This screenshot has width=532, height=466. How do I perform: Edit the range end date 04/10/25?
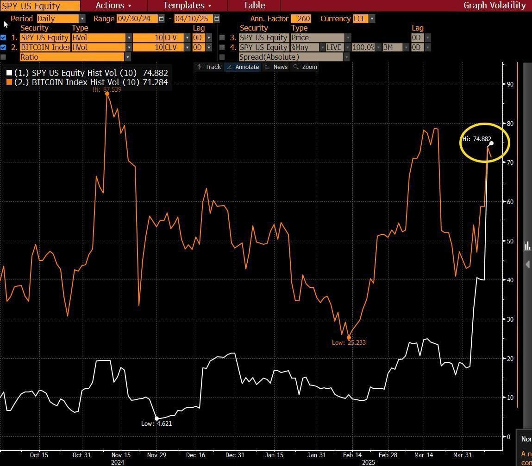point(193,19)
